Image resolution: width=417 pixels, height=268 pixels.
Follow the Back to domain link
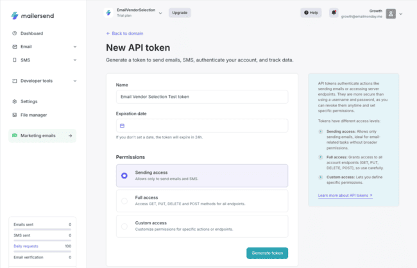(128, 33)
